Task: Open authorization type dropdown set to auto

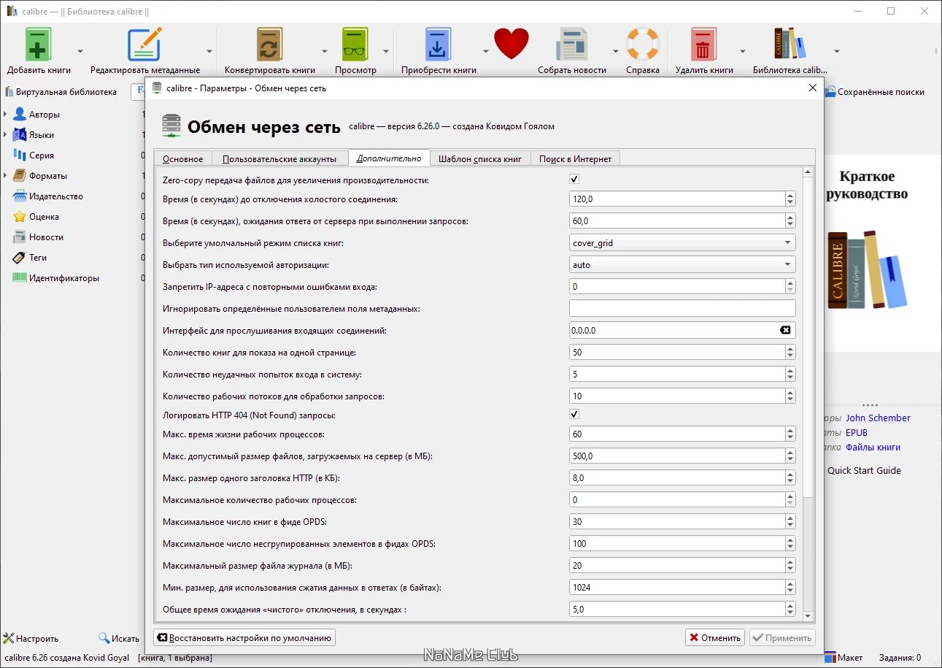Action: [x=682, y=264]
